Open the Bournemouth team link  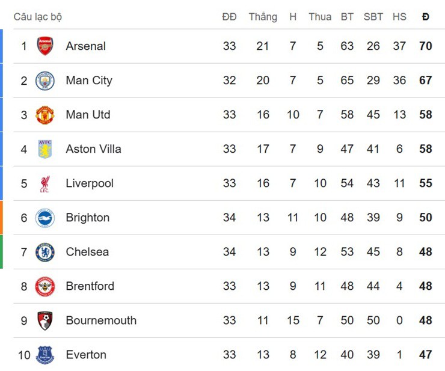(x=101, y=320)
